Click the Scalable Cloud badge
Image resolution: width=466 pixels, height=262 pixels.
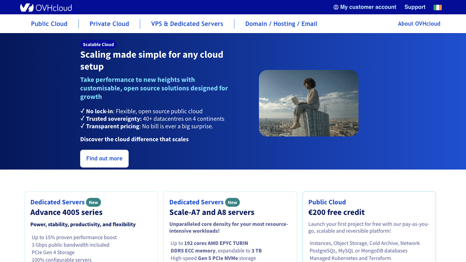(98, 44)
